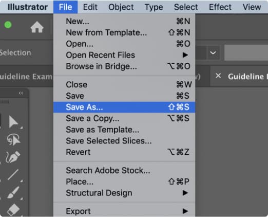This screenshot has height=217, width=268.
Task: Switch to the Guideline Exam document tab
Action: point(27,77)
